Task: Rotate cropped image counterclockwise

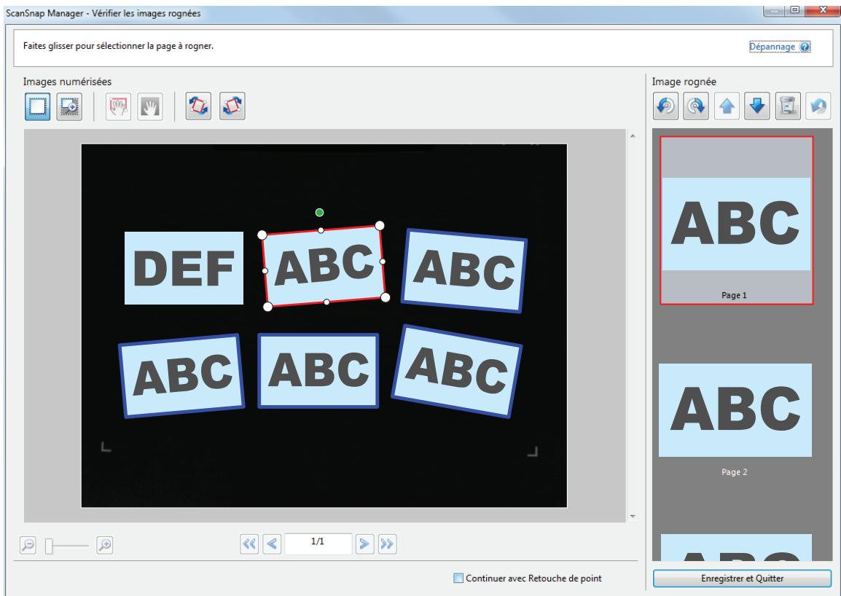Action: pyautogui.click(x=665, y=106)
